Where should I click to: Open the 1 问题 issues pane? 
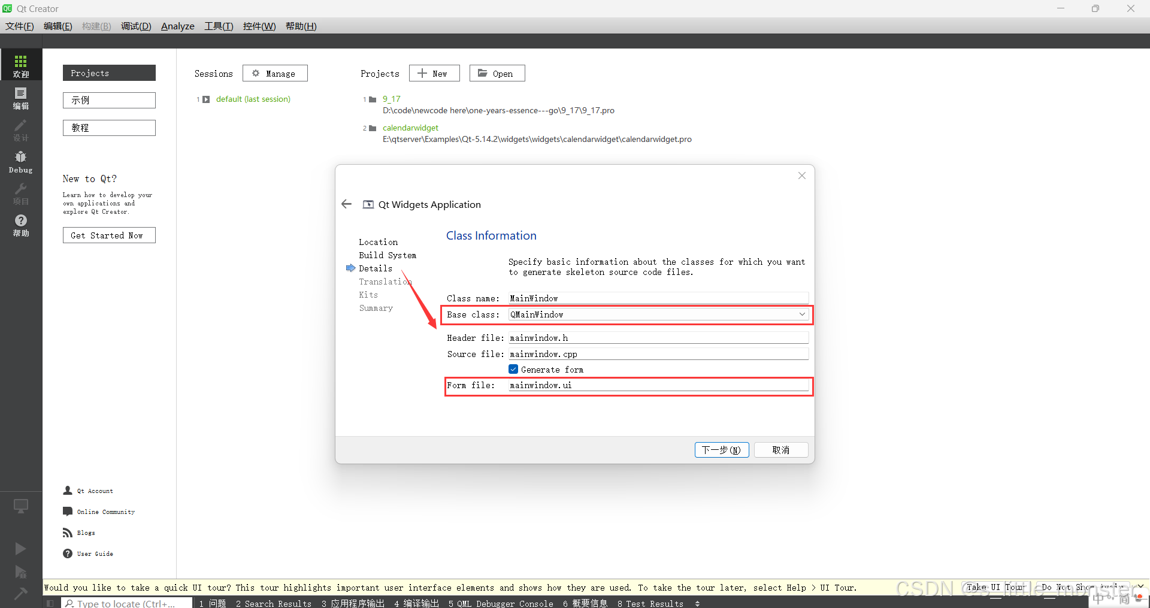point(213,603)
